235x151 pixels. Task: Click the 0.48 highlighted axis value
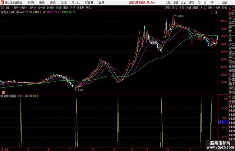point(223,122)
